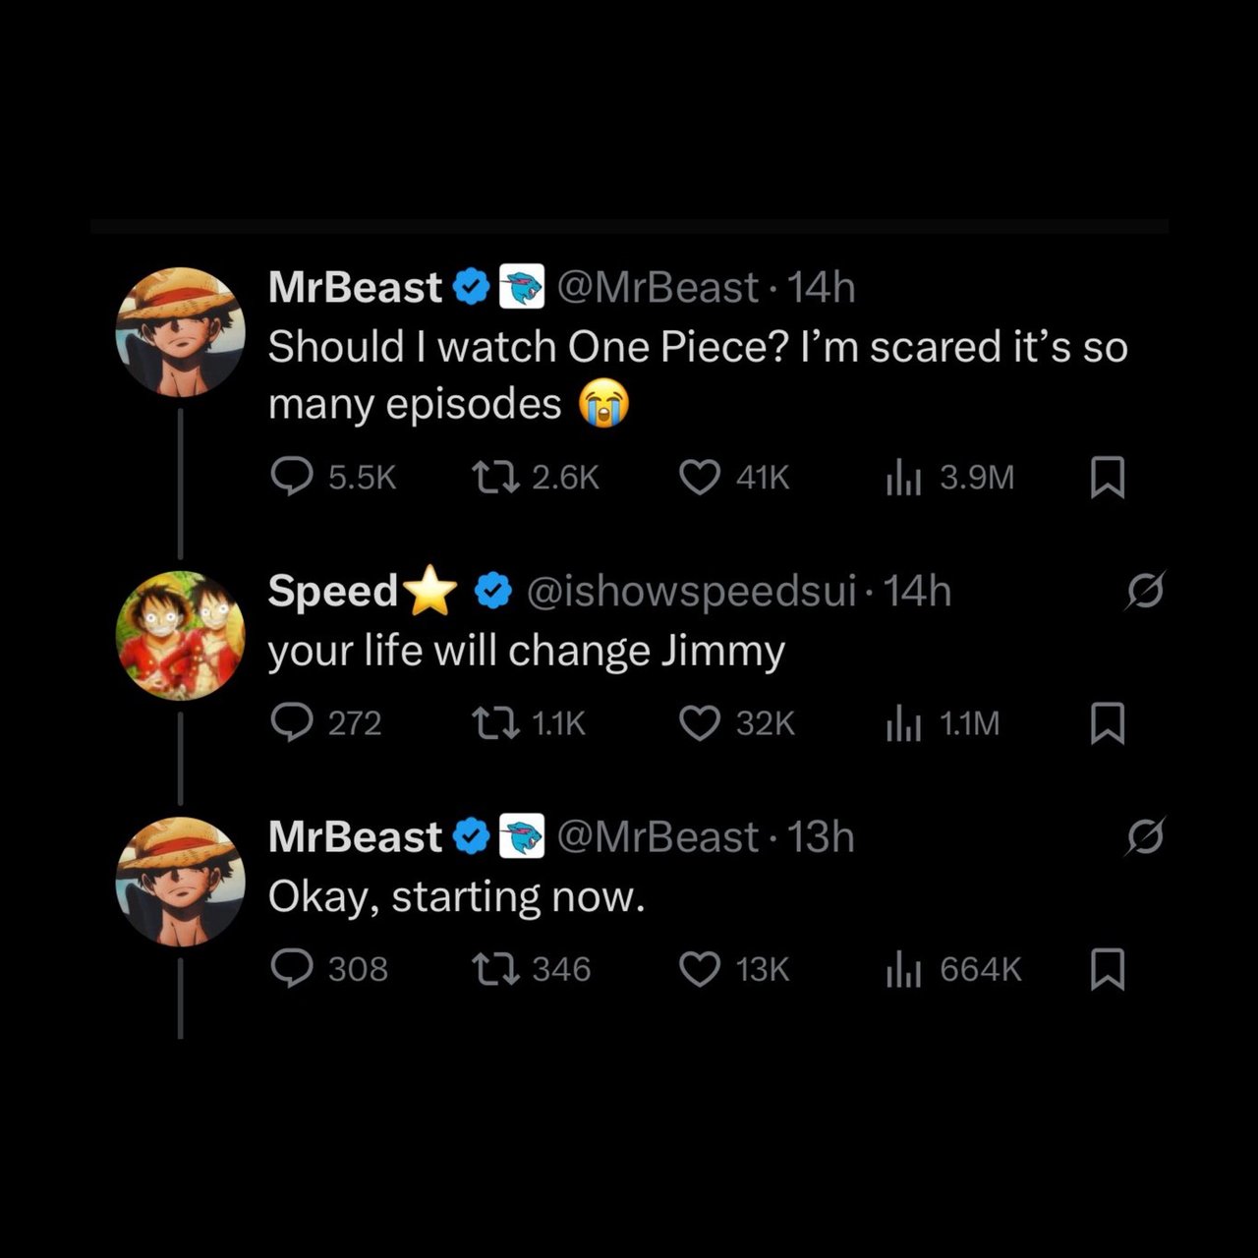Retweet Speed's 'your life will change' tweet
The width and height of the screenshot is (1258, 1258).
(497, 723)
